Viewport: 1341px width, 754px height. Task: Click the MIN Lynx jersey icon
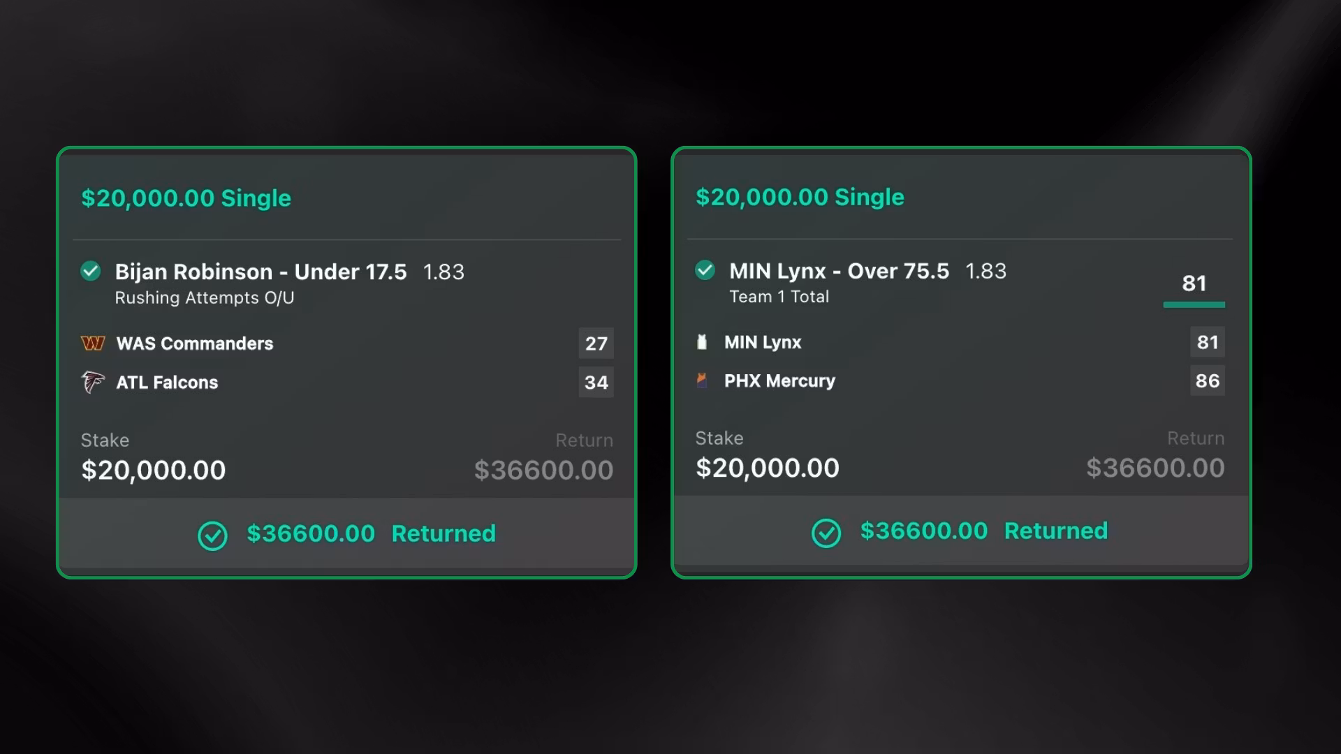(x=702, y=342)
